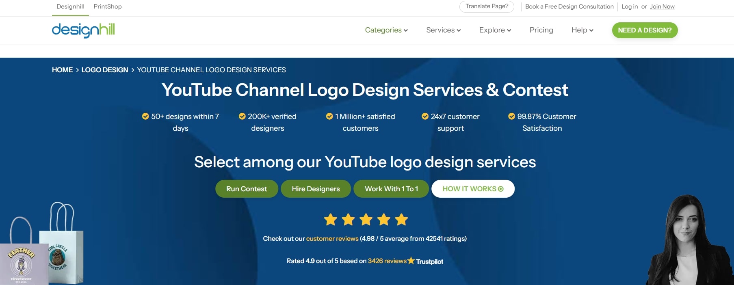Click the Trustpilot star logo
Image resolution: width=734 pixels, height=285 pixels.
(411, 261)
